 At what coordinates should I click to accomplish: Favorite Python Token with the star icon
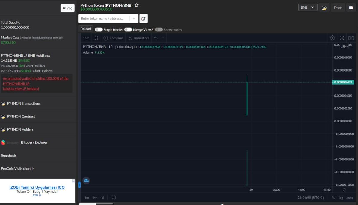(x=137, y=5)
